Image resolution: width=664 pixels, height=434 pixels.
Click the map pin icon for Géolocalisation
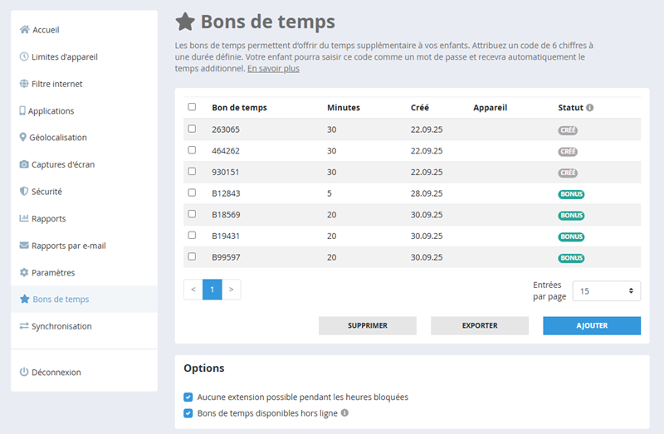[x=23, y=138]
